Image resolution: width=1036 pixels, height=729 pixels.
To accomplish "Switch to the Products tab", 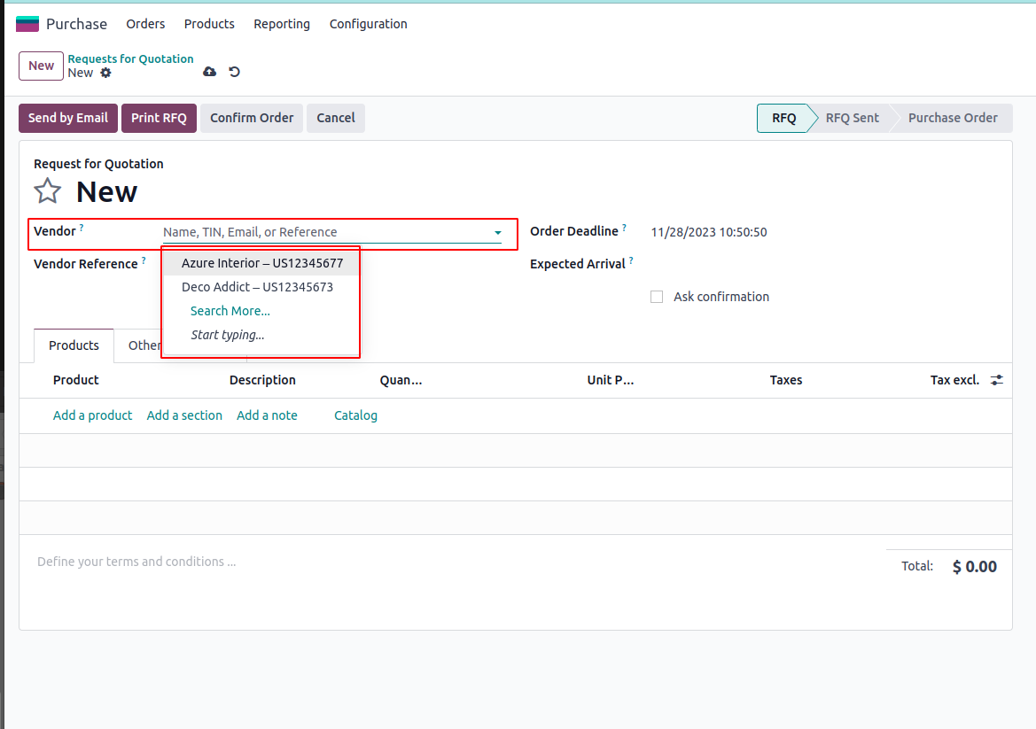I will click(74, 345).
